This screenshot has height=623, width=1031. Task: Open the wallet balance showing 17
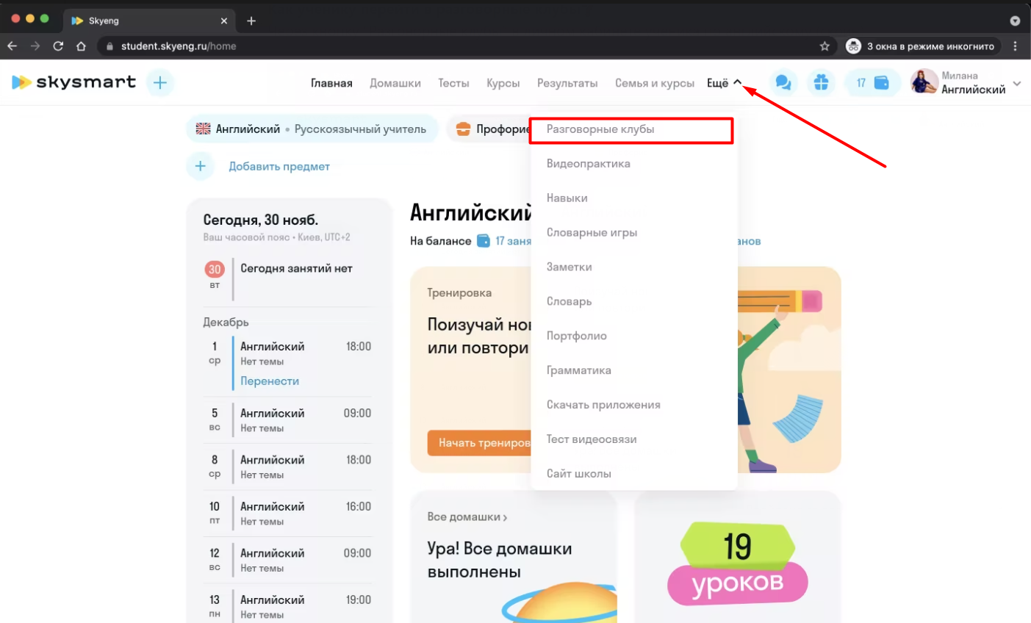[x=872, y=83]
